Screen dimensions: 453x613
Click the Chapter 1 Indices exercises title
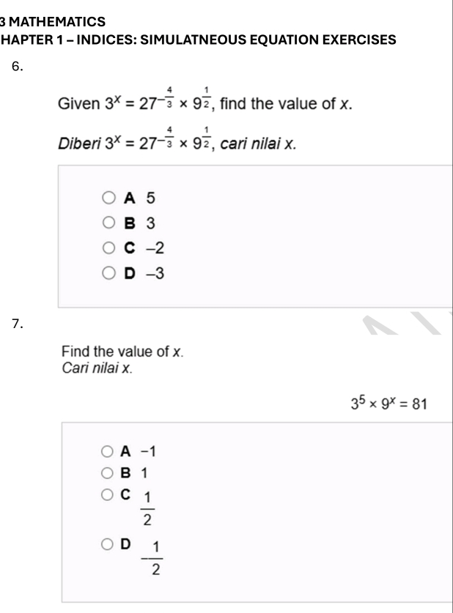[198, 38]
